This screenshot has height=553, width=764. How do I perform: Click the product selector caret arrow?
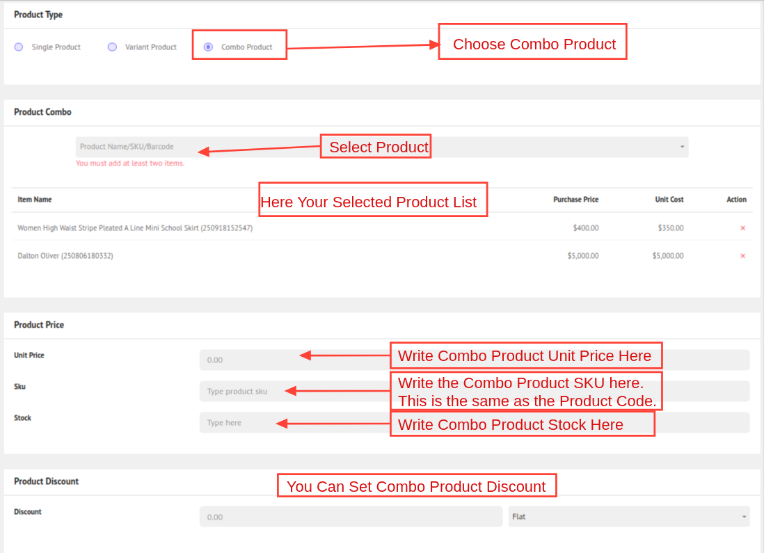pyautogui.click(x=682, y=147)
